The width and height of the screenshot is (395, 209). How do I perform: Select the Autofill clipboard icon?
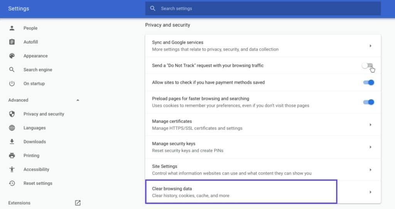12,42
